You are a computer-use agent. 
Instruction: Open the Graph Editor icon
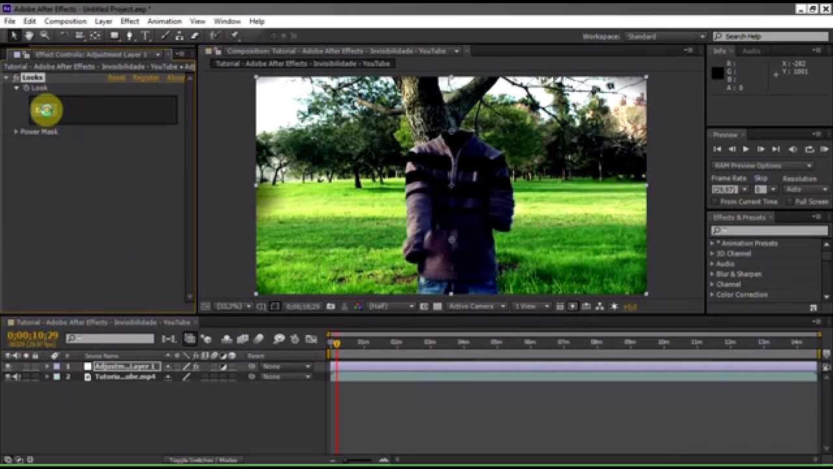point(311,339)
